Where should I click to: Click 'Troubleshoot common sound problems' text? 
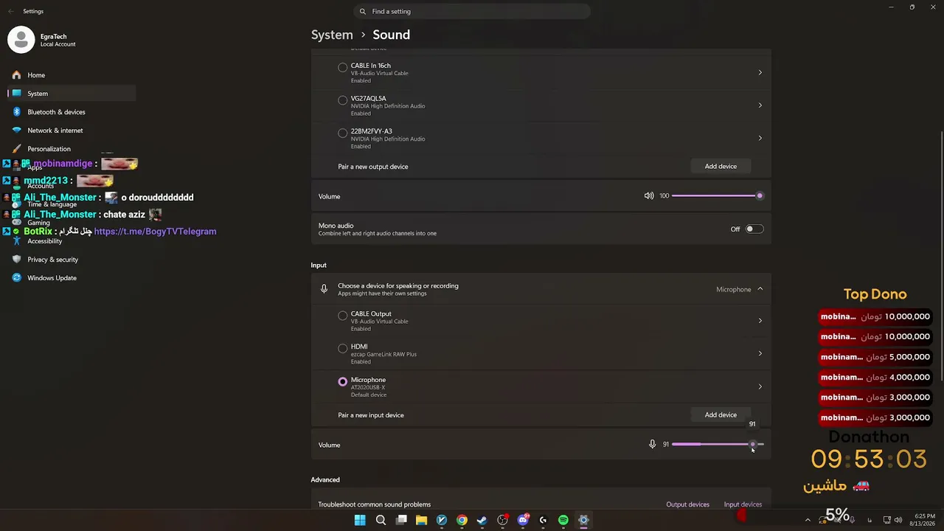click(375, 504)
